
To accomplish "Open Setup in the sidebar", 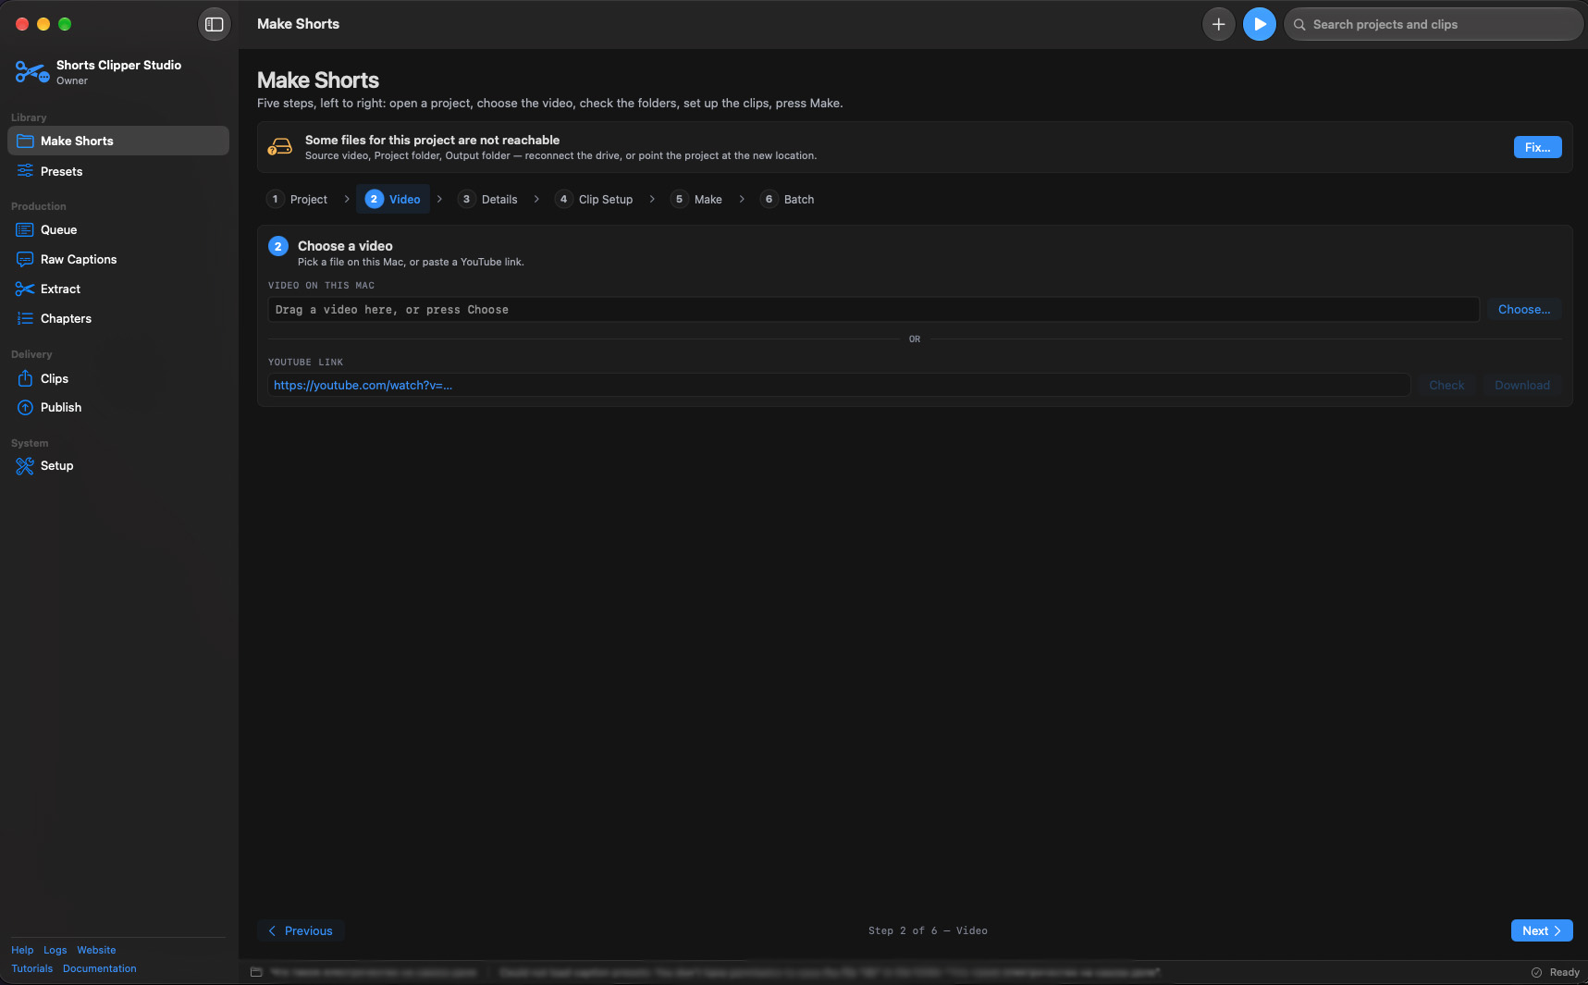I will pos(118,465).
